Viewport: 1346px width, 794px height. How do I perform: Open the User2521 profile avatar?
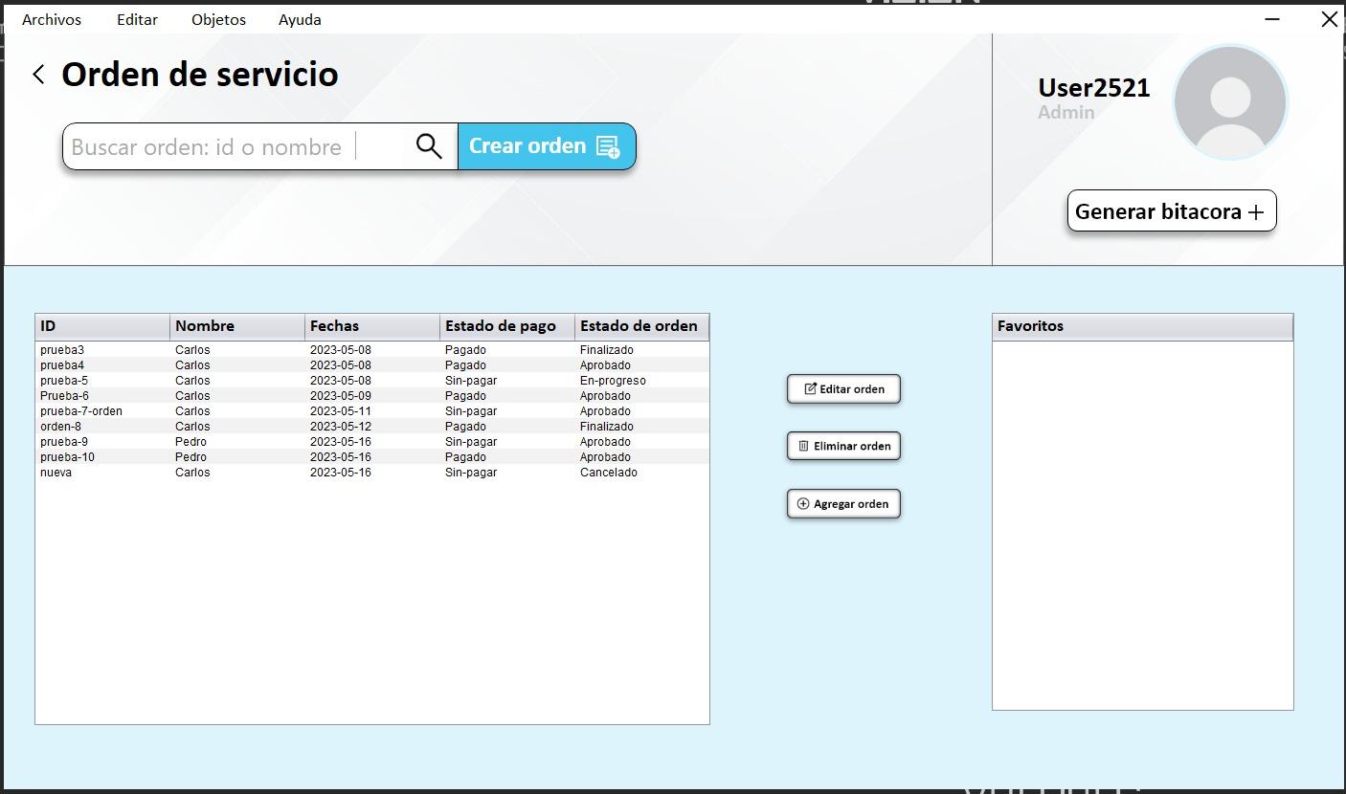coord(1230,101)
